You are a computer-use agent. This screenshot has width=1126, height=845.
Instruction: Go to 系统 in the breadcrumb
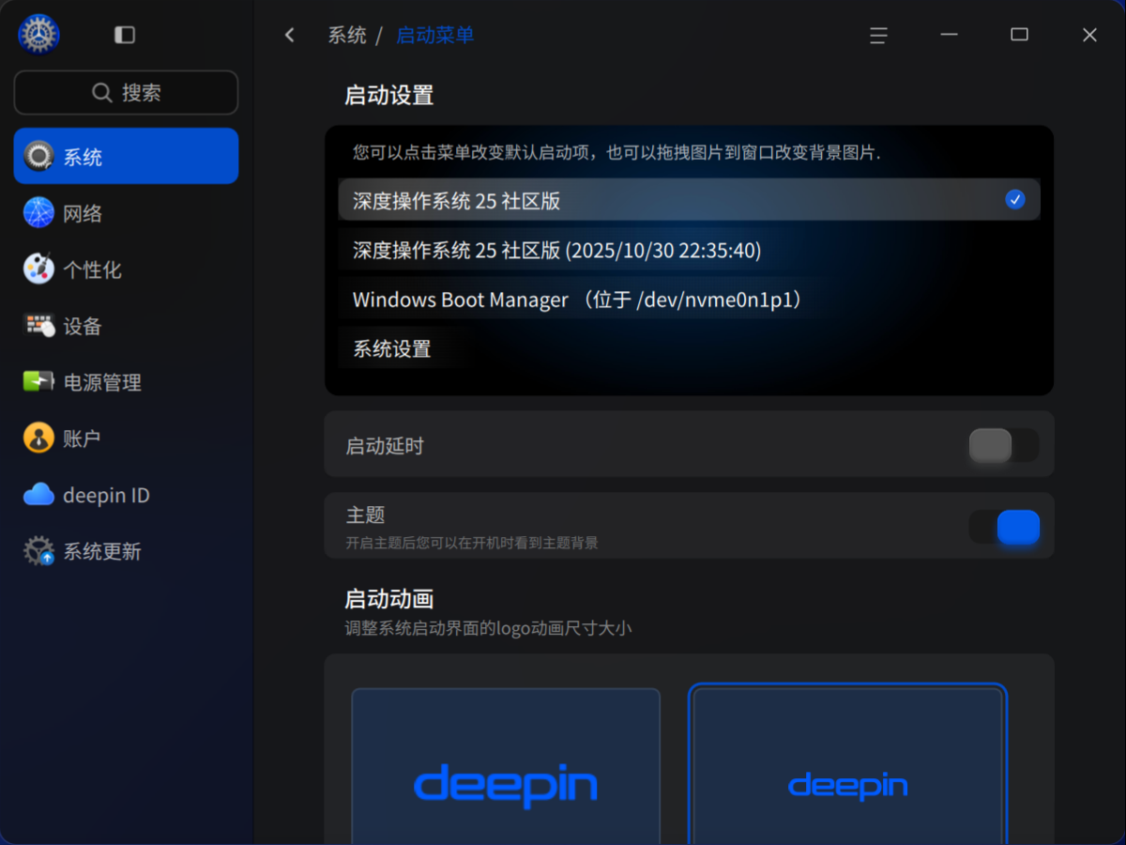(x=347, y=36)
